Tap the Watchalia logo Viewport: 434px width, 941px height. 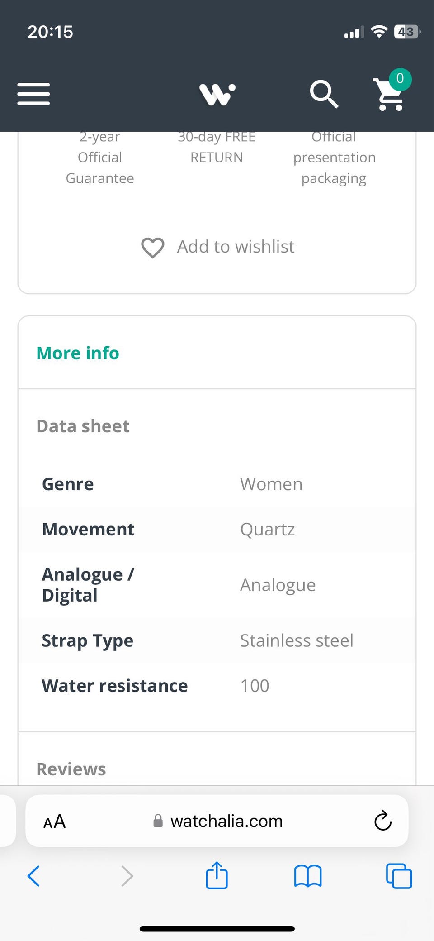[217, 94]
